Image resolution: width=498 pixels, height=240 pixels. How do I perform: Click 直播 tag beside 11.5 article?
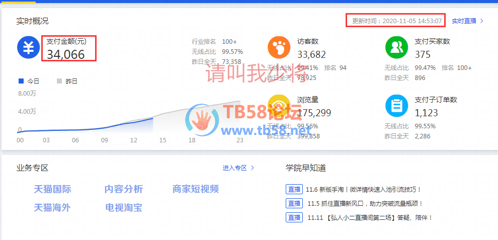coord(294,204)
